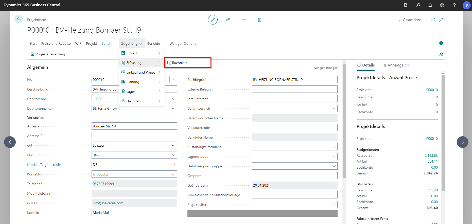Select Buchblatt submenu entry

tap(180, 63)
